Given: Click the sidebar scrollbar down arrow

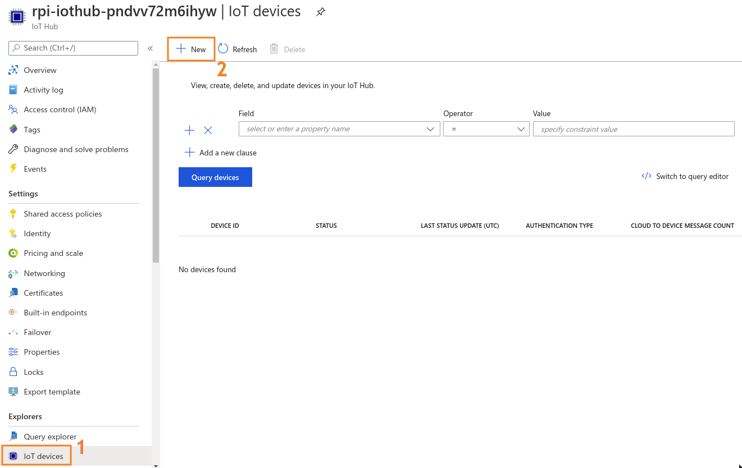Looking at the screenshot, I should click(156, 465).
